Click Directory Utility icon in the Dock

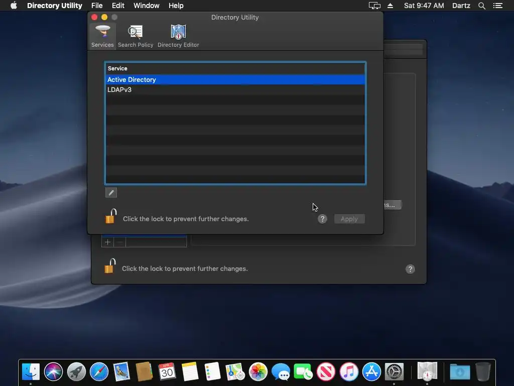click(427, 371)
